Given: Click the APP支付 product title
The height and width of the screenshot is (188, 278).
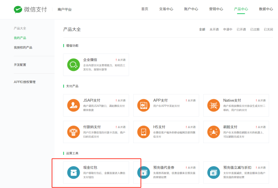Looking at the screenshot, I should pyautogui.click(x=161, y=100).
